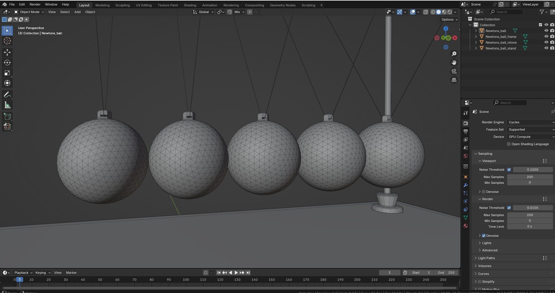555x293 pixels.
Task: Click the Z axis on navigation gizmo
Action: [446, 29]
